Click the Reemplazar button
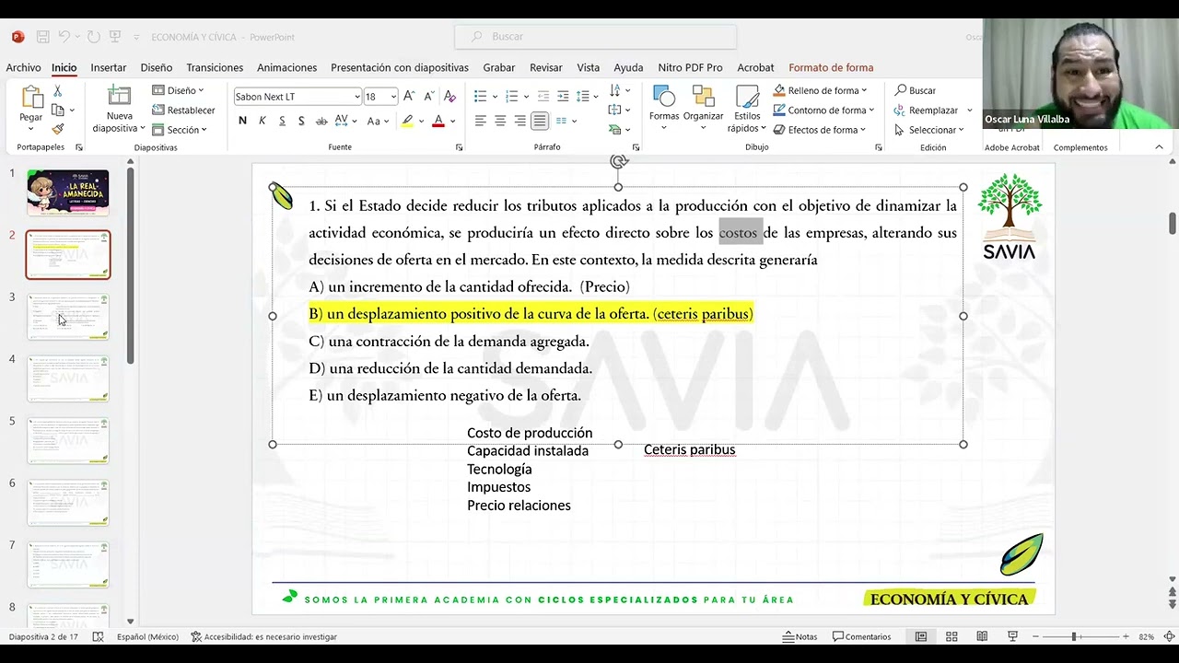1179x663 pixels. pyautogui.click(x=926, y=110)
